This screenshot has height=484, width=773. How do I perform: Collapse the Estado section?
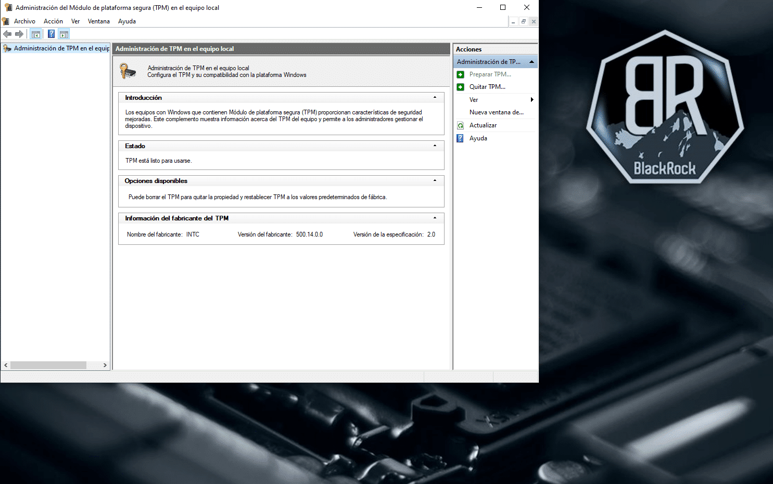pyautogui.click(x=435, y=146)
